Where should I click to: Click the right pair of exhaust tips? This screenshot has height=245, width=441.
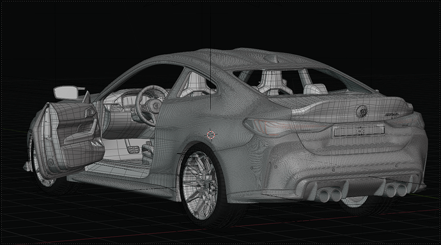point(396,190)
